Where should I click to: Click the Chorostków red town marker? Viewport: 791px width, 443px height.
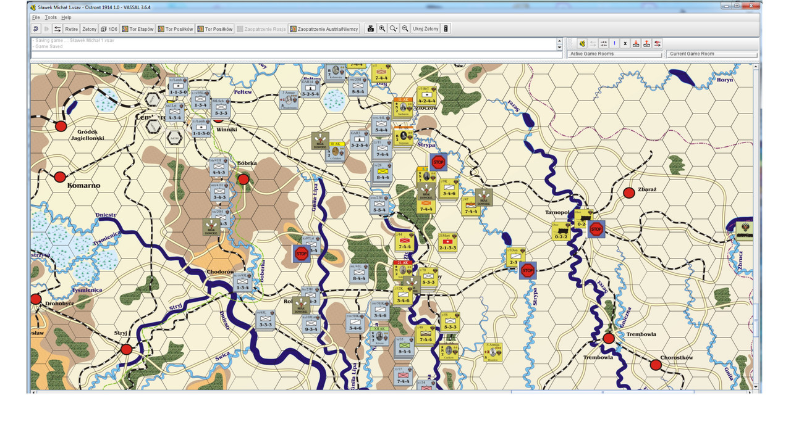[x=656, y=365]
